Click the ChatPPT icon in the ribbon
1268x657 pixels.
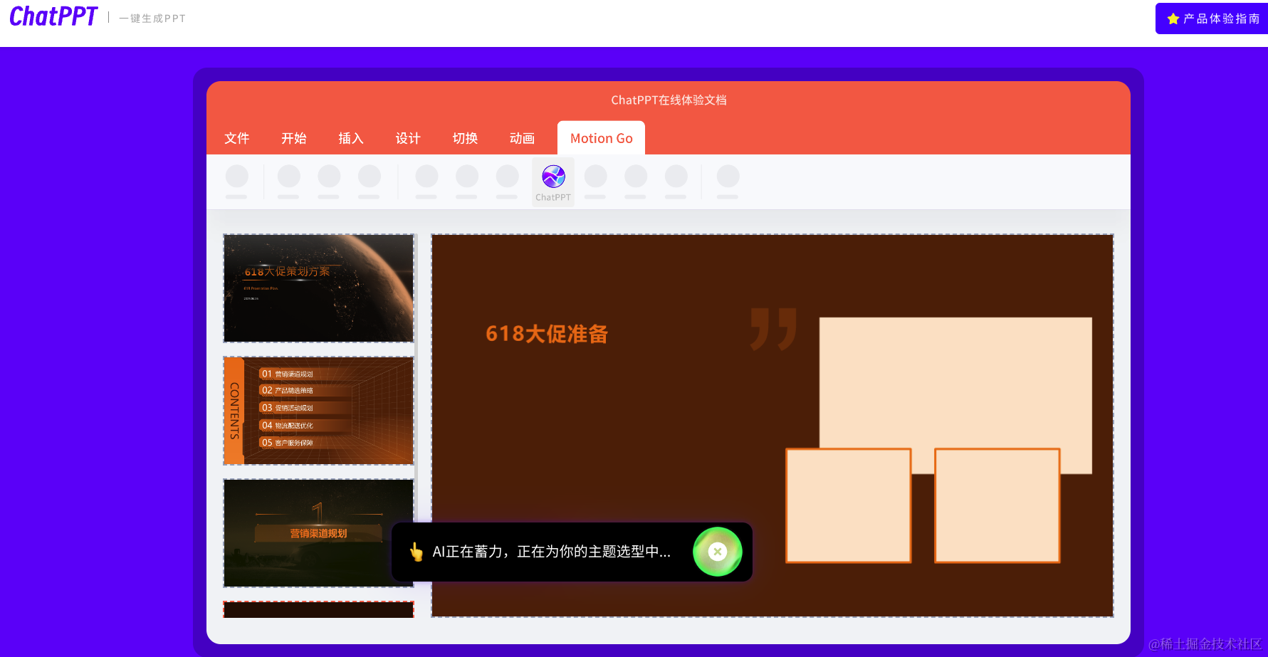(x=553, y=182)
